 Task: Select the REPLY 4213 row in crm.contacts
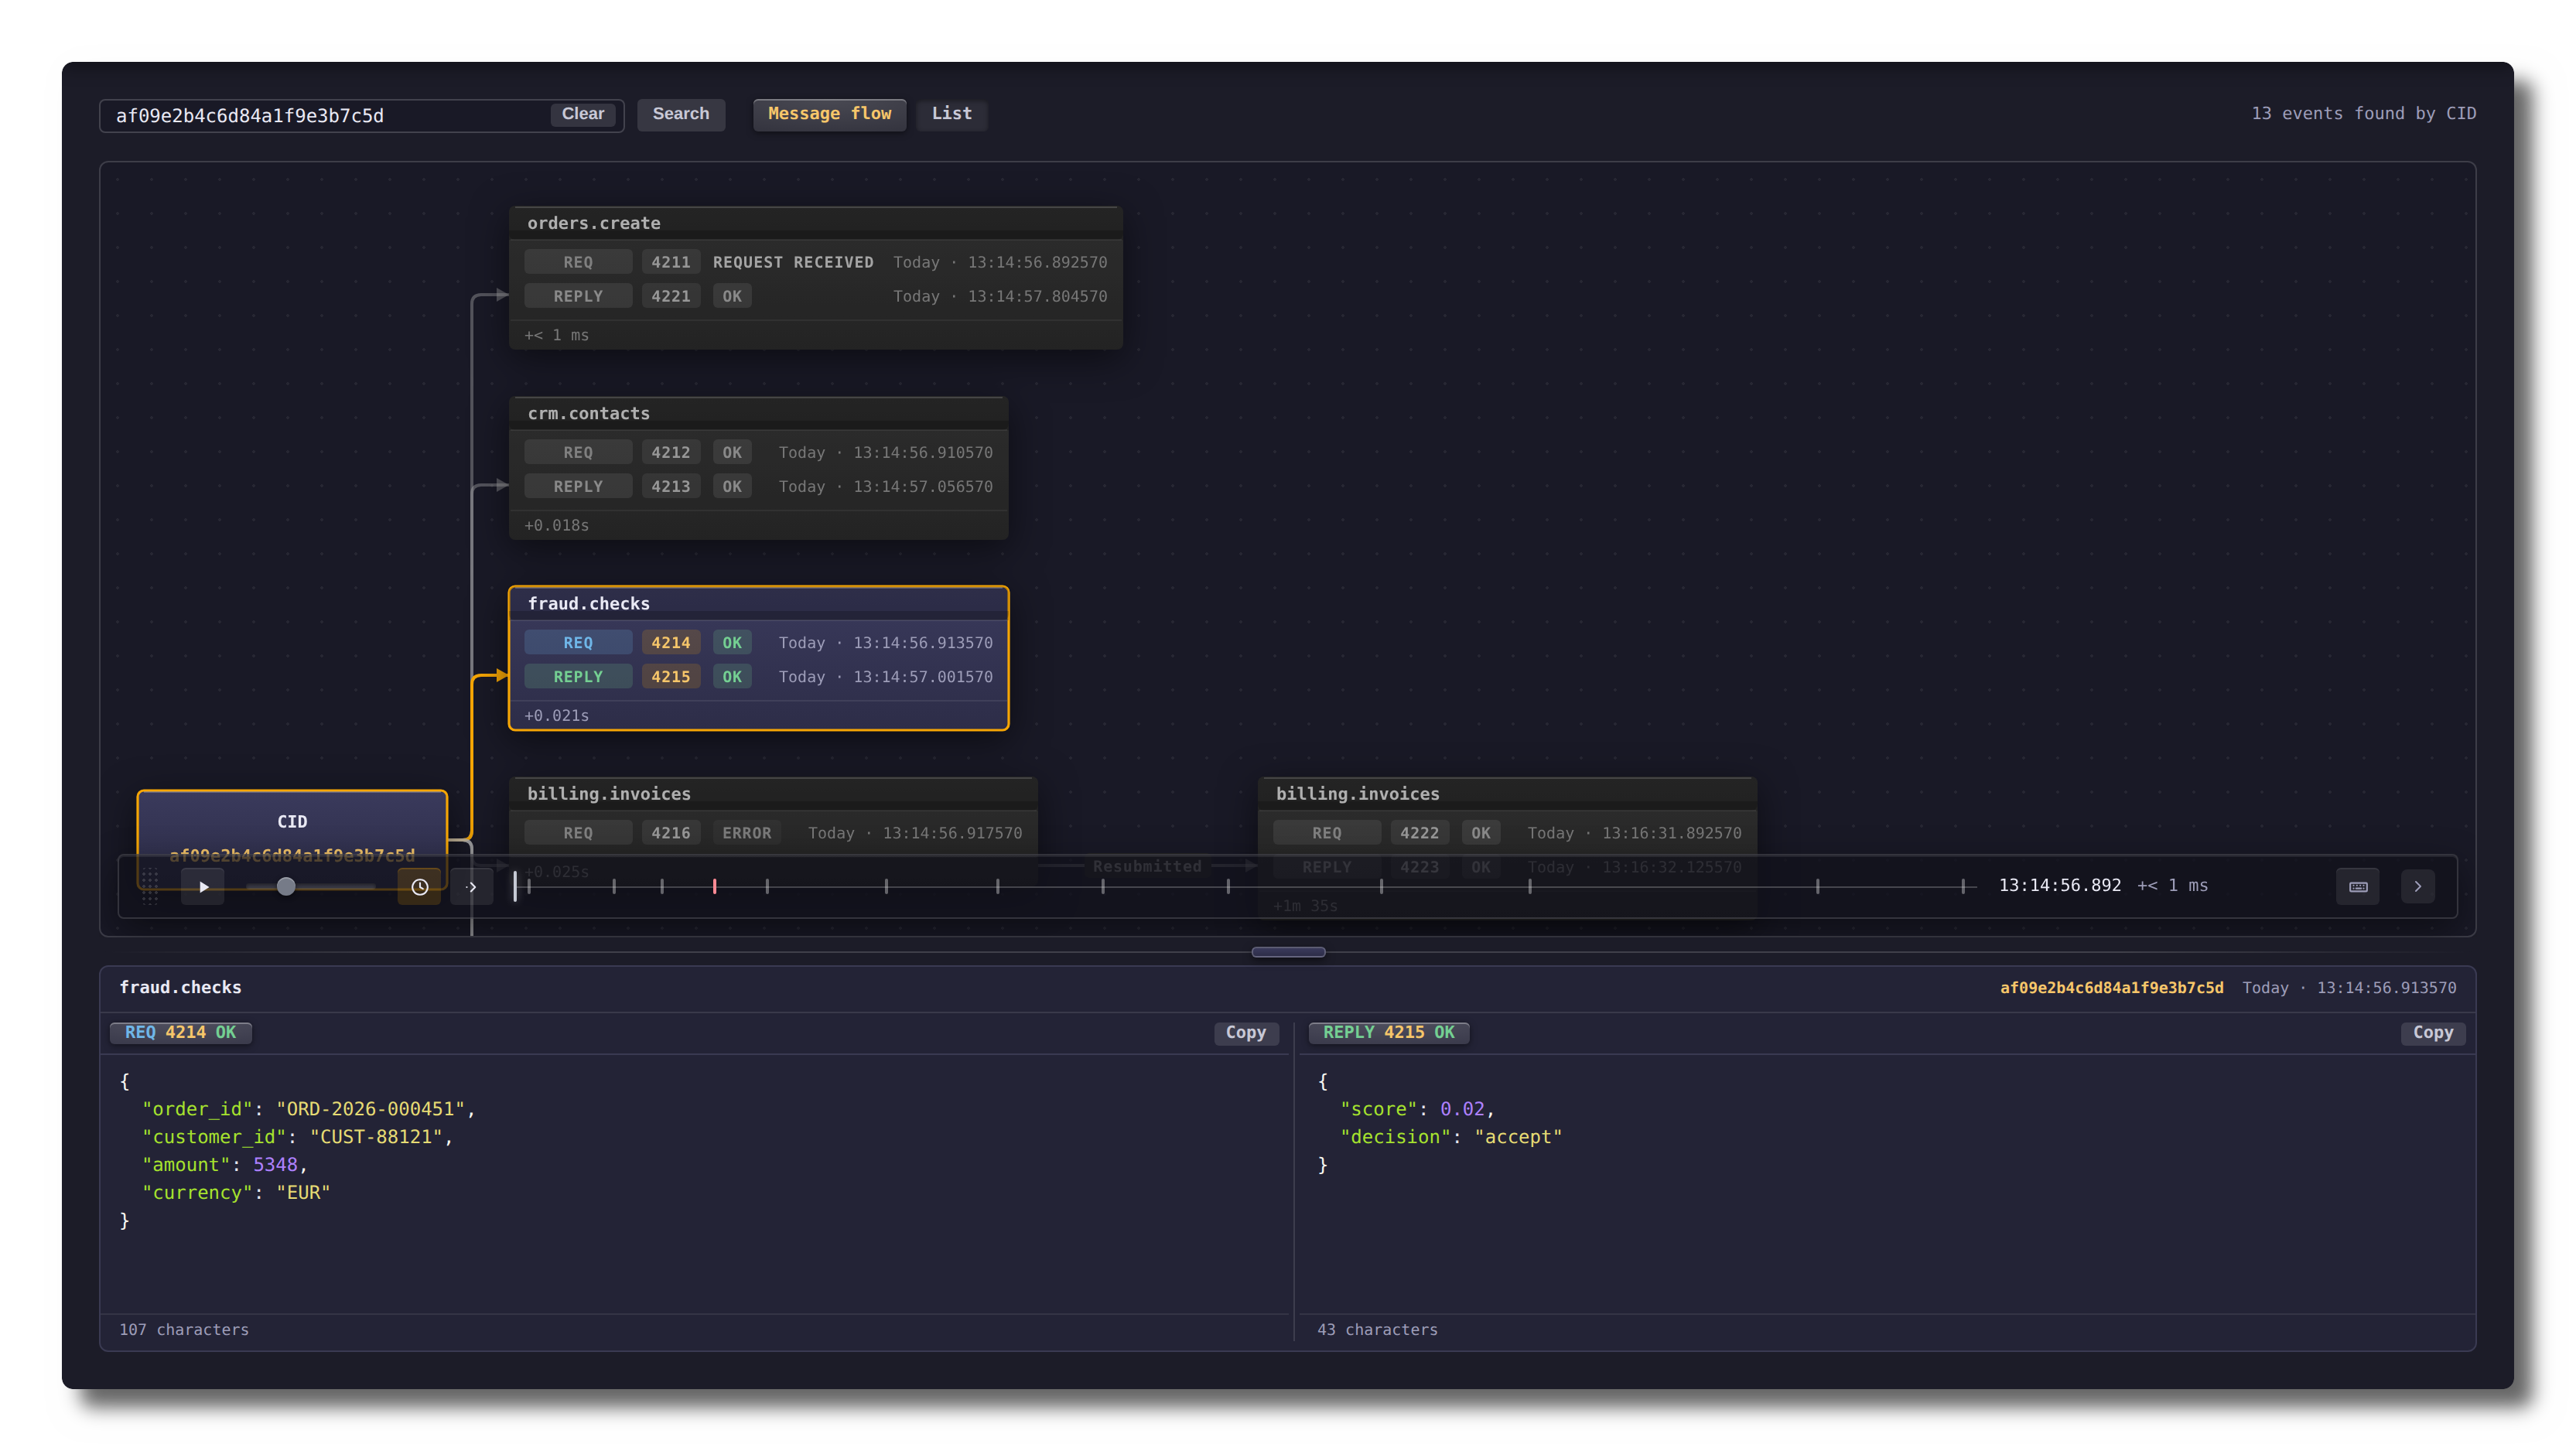click(758, 486)
